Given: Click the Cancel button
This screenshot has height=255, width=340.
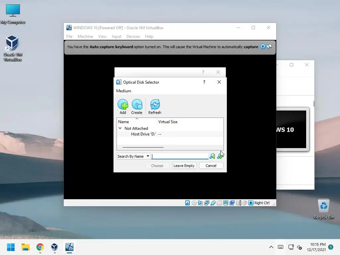Looking at the screenshot, I should click(211, 166).
